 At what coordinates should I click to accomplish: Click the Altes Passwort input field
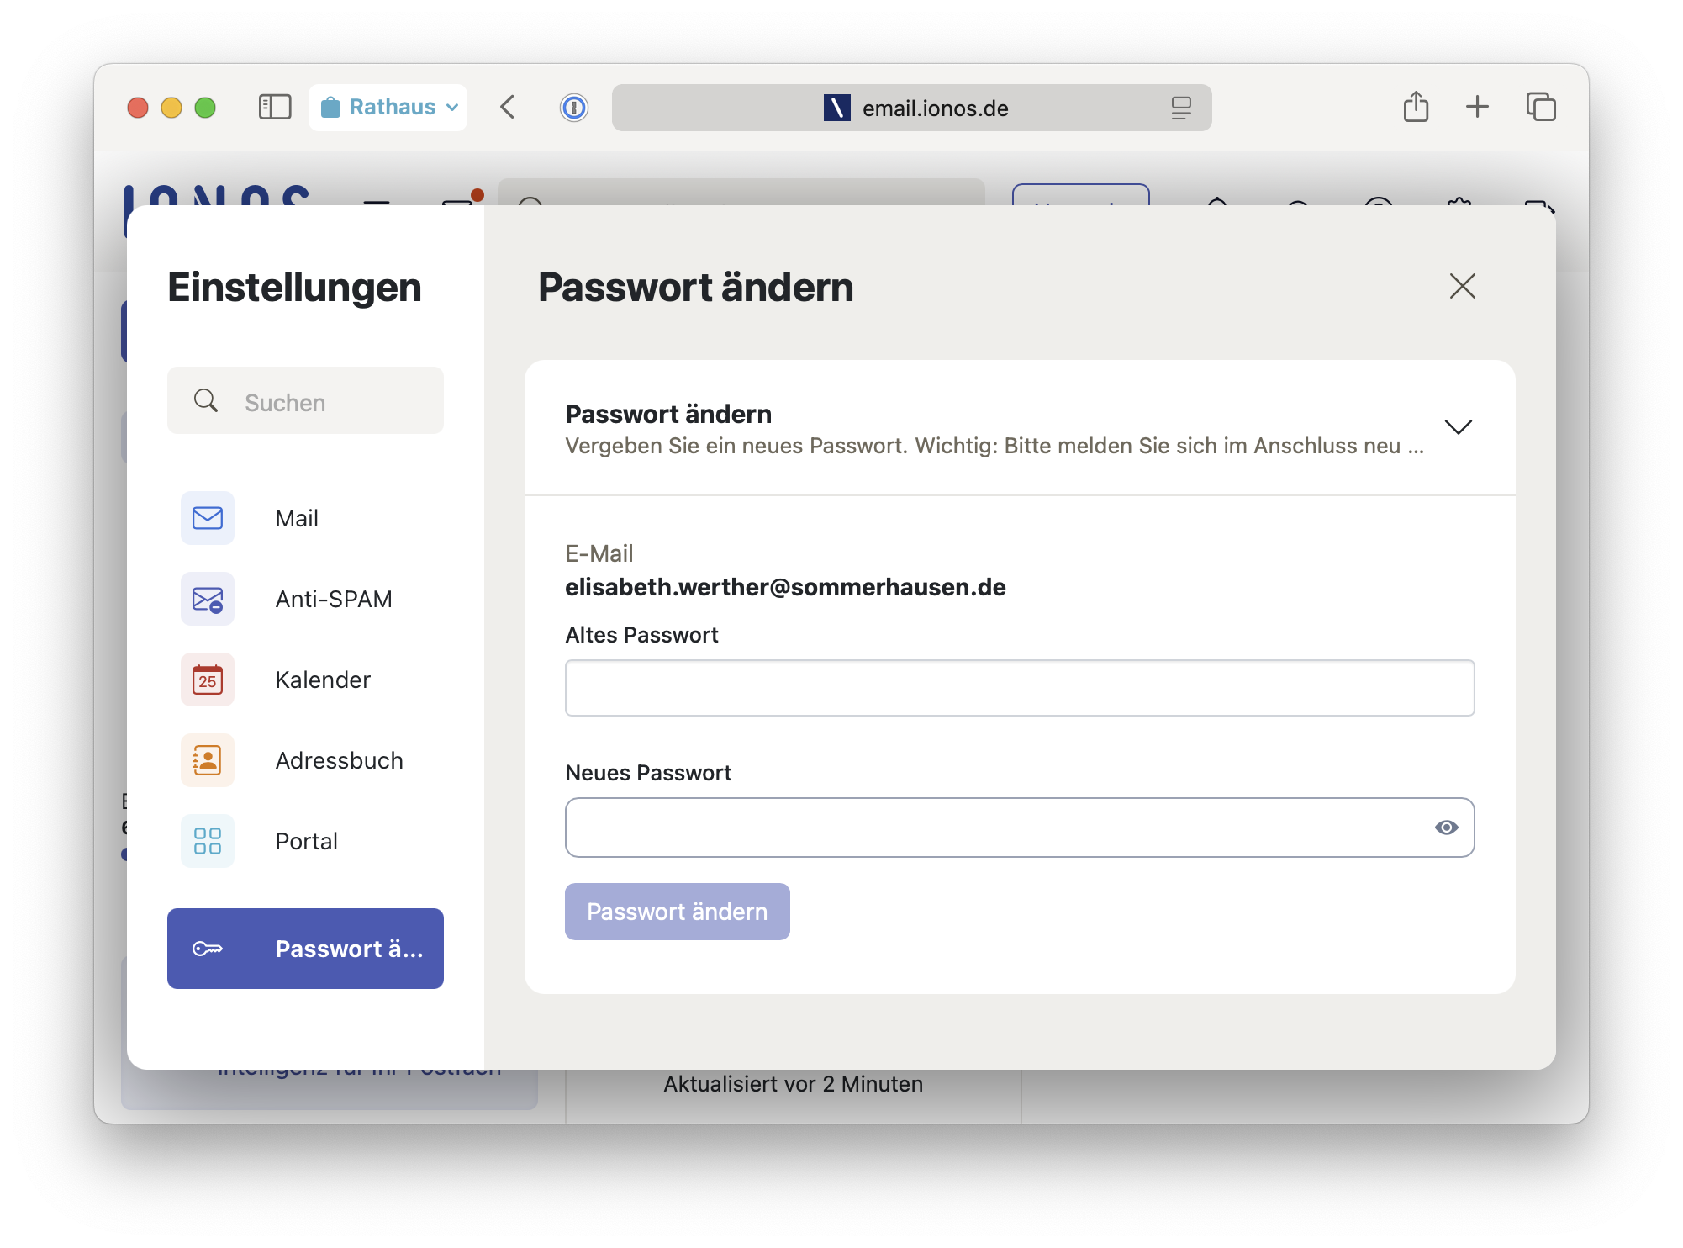click(1019, 688)
